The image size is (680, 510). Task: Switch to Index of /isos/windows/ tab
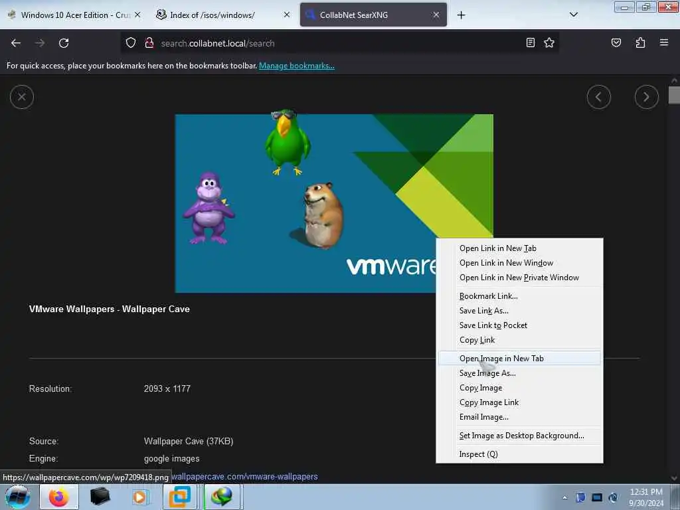click(x=223, y=15)
